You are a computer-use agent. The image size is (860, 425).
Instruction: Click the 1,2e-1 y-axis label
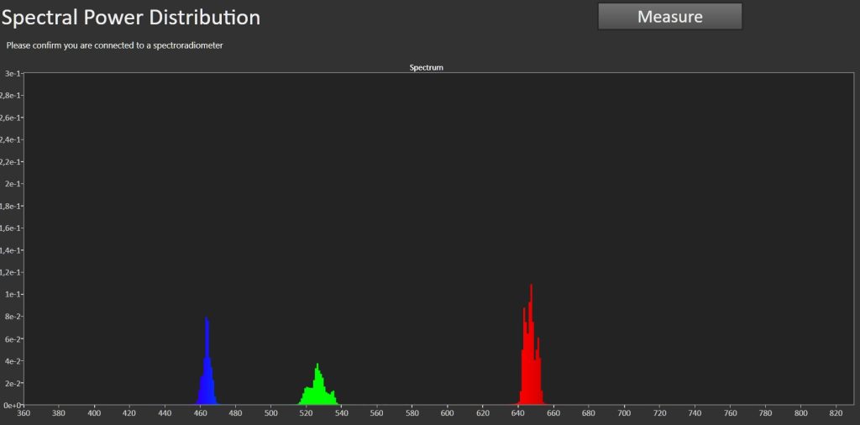10,272
